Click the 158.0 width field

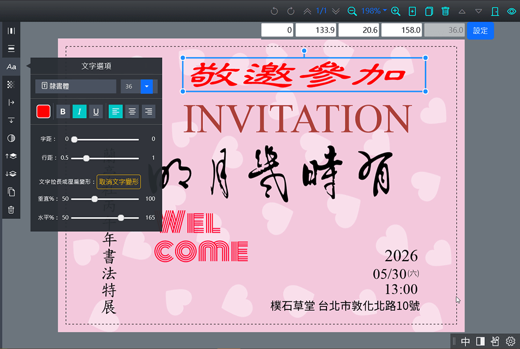(402, 30)
